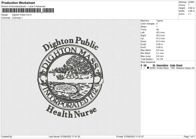196x139 pixels.
Task: Click the 'EndY:' label
Action: [x=143, y=47]
